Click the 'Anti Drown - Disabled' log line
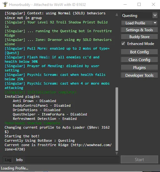This screenshot has width=160, height=172. tap(34, 101)
